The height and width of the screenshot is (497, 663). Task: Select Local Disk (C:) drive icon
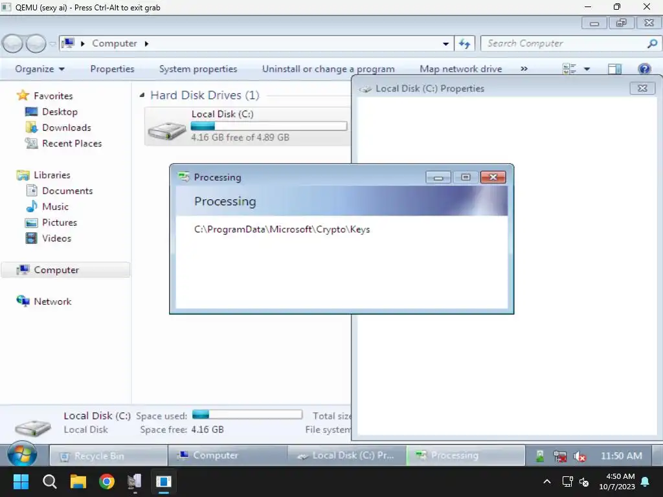tap(166, 131)
